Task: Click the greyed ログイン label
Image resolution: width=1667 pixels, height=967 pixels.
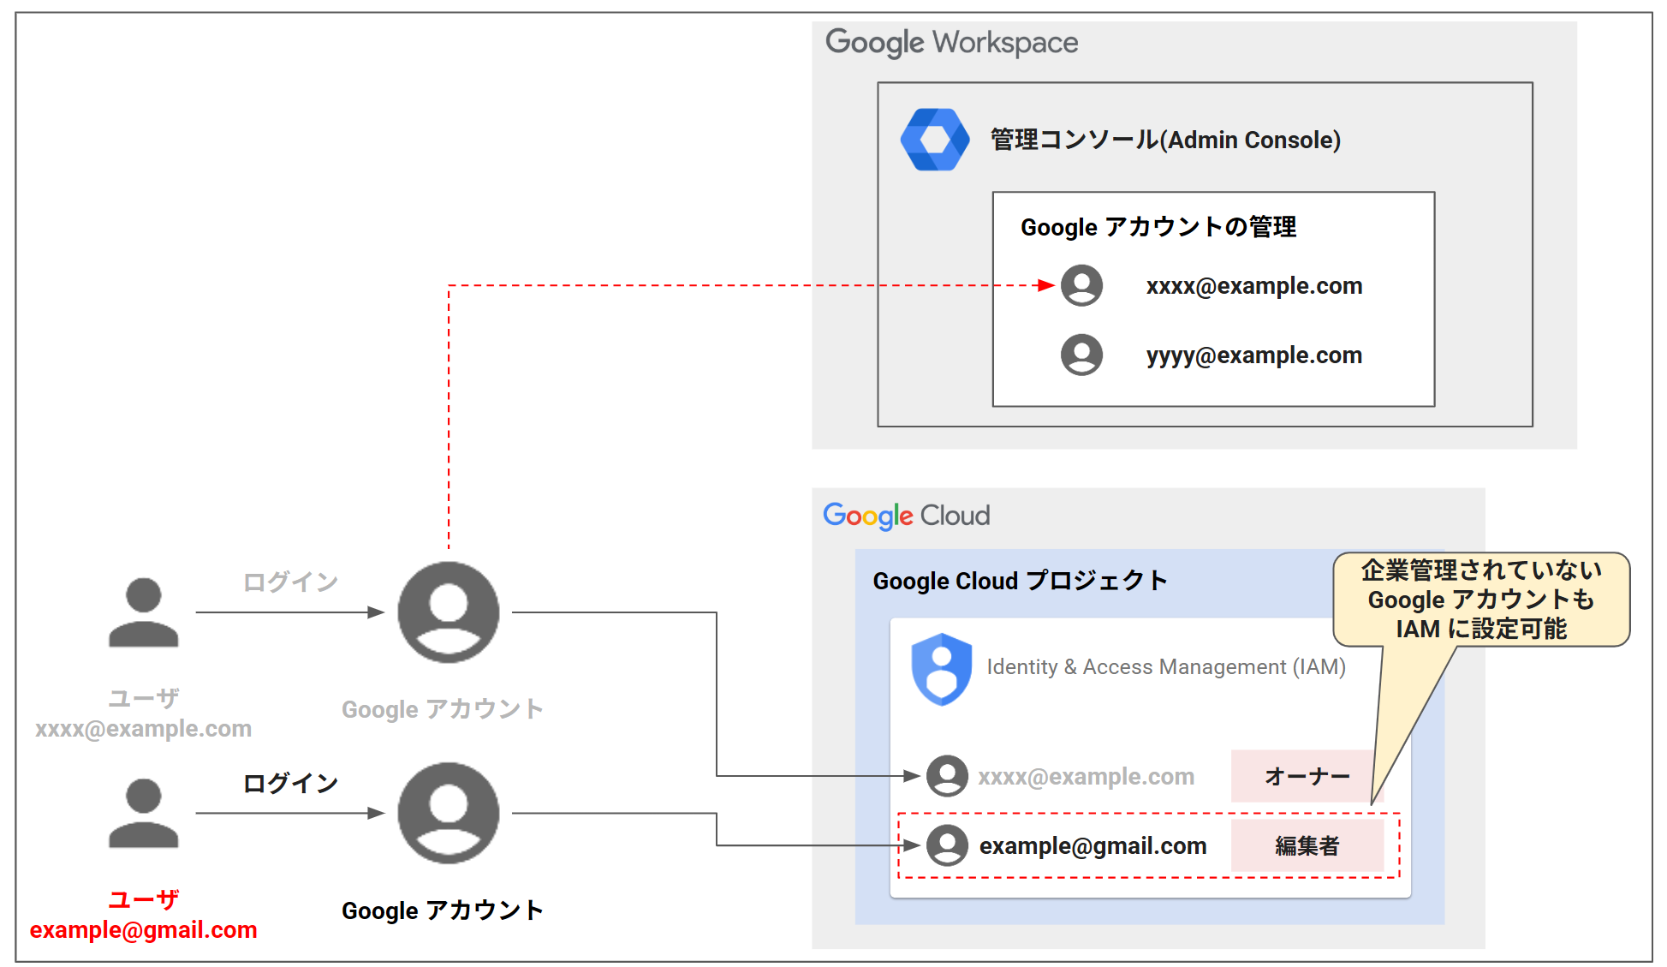Action: (290, 582)
